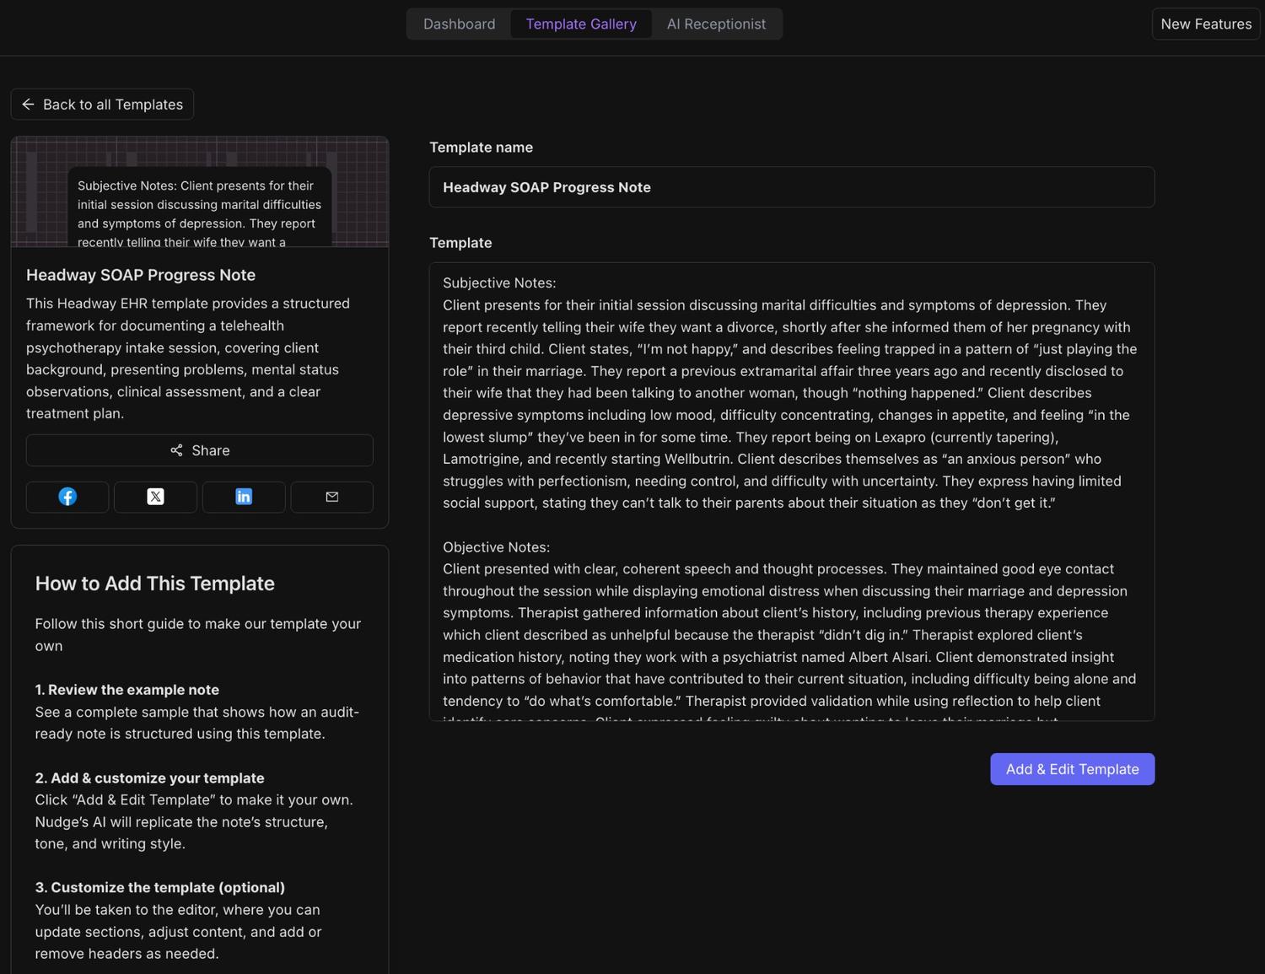This screenshot has width=1265, height=974.
Task: Click the Add & Edit Template button
Action: (1072, 769)
